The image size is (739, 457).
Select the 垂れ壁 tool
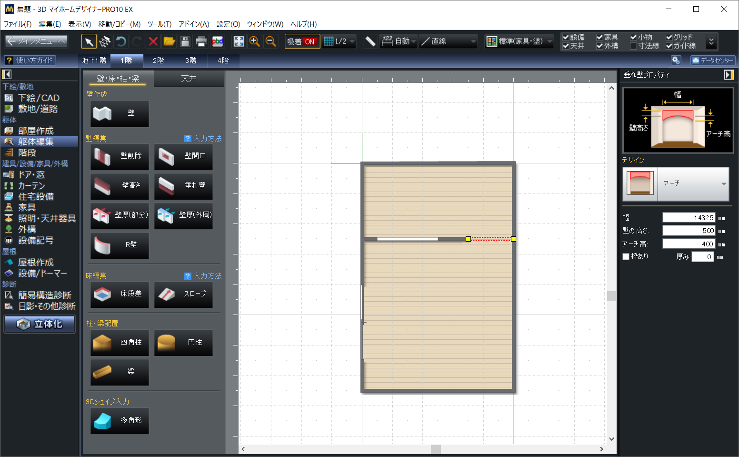[x=183, y=186]
